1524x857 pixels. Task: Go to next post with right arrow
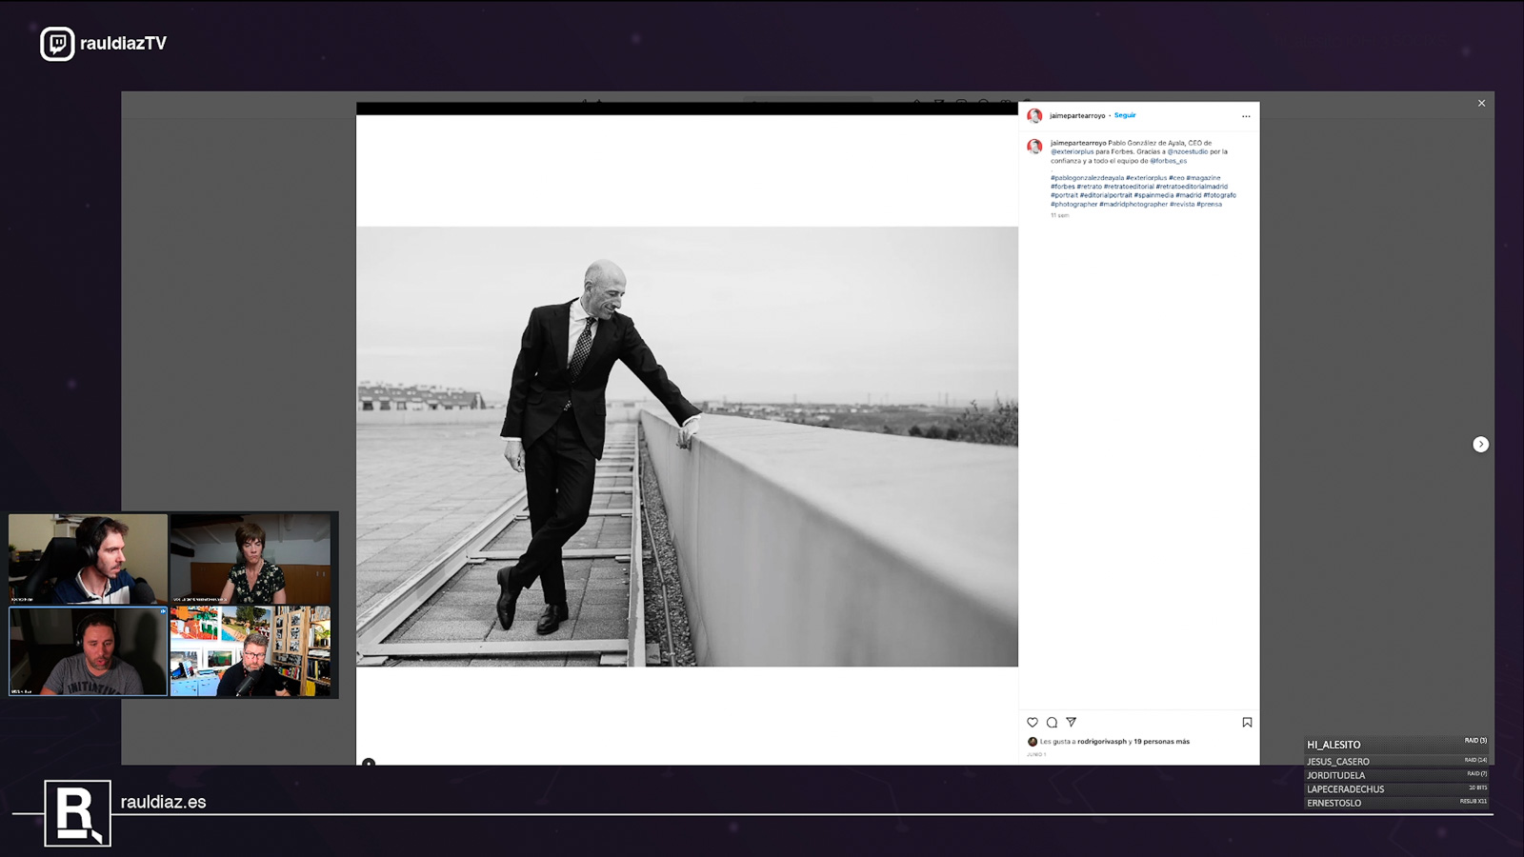[1480, 445]
